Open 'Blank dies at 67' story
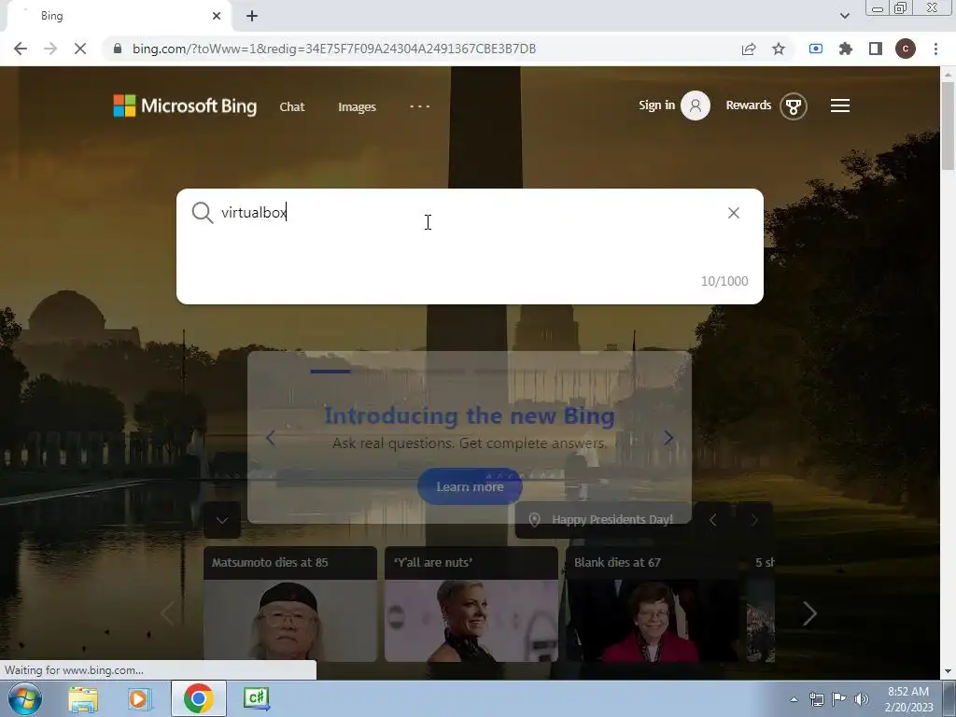 (x=652, y=604)
